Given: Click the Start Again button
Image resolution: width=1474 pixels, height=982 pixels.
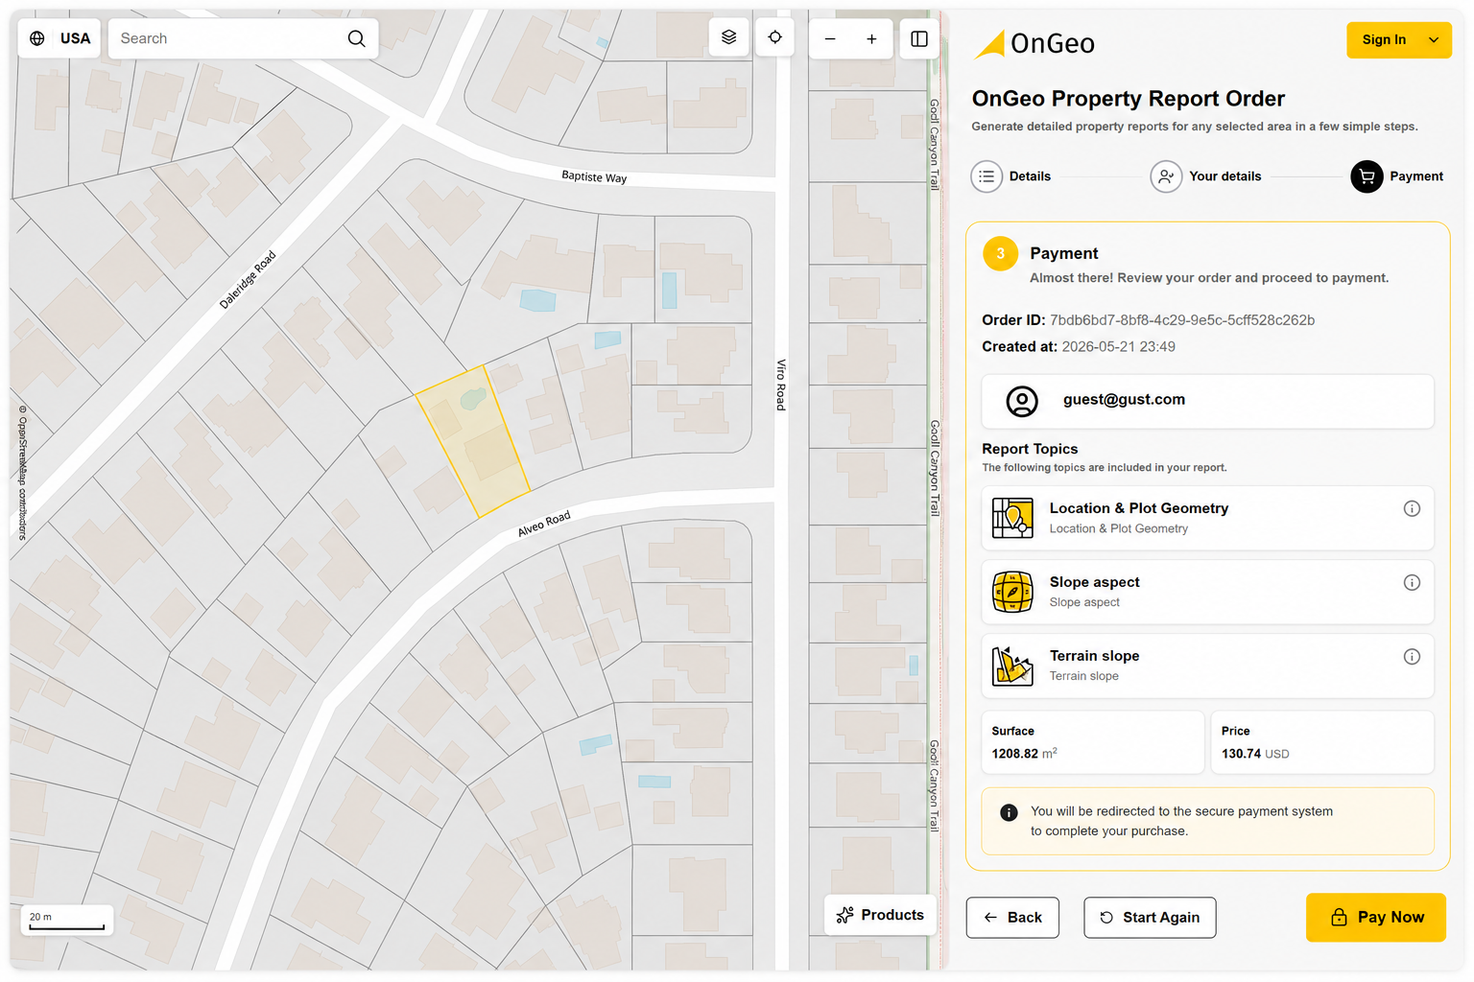Looking at the screenshot, I should [x=1150, y=918].
